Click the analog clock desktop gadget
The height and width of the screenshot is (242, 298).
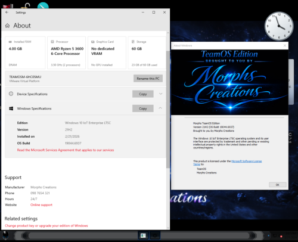[279, 26]
